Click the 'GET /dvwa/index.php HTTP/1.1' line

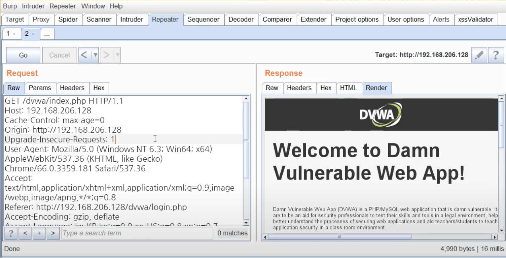[64, 101]
